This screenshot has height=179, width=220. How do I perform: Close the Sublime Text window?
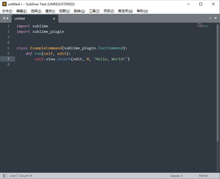coord(213,4)
